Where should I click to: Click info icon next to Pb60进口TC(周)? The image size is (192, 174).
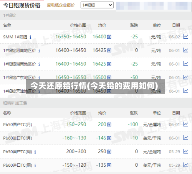35,166
